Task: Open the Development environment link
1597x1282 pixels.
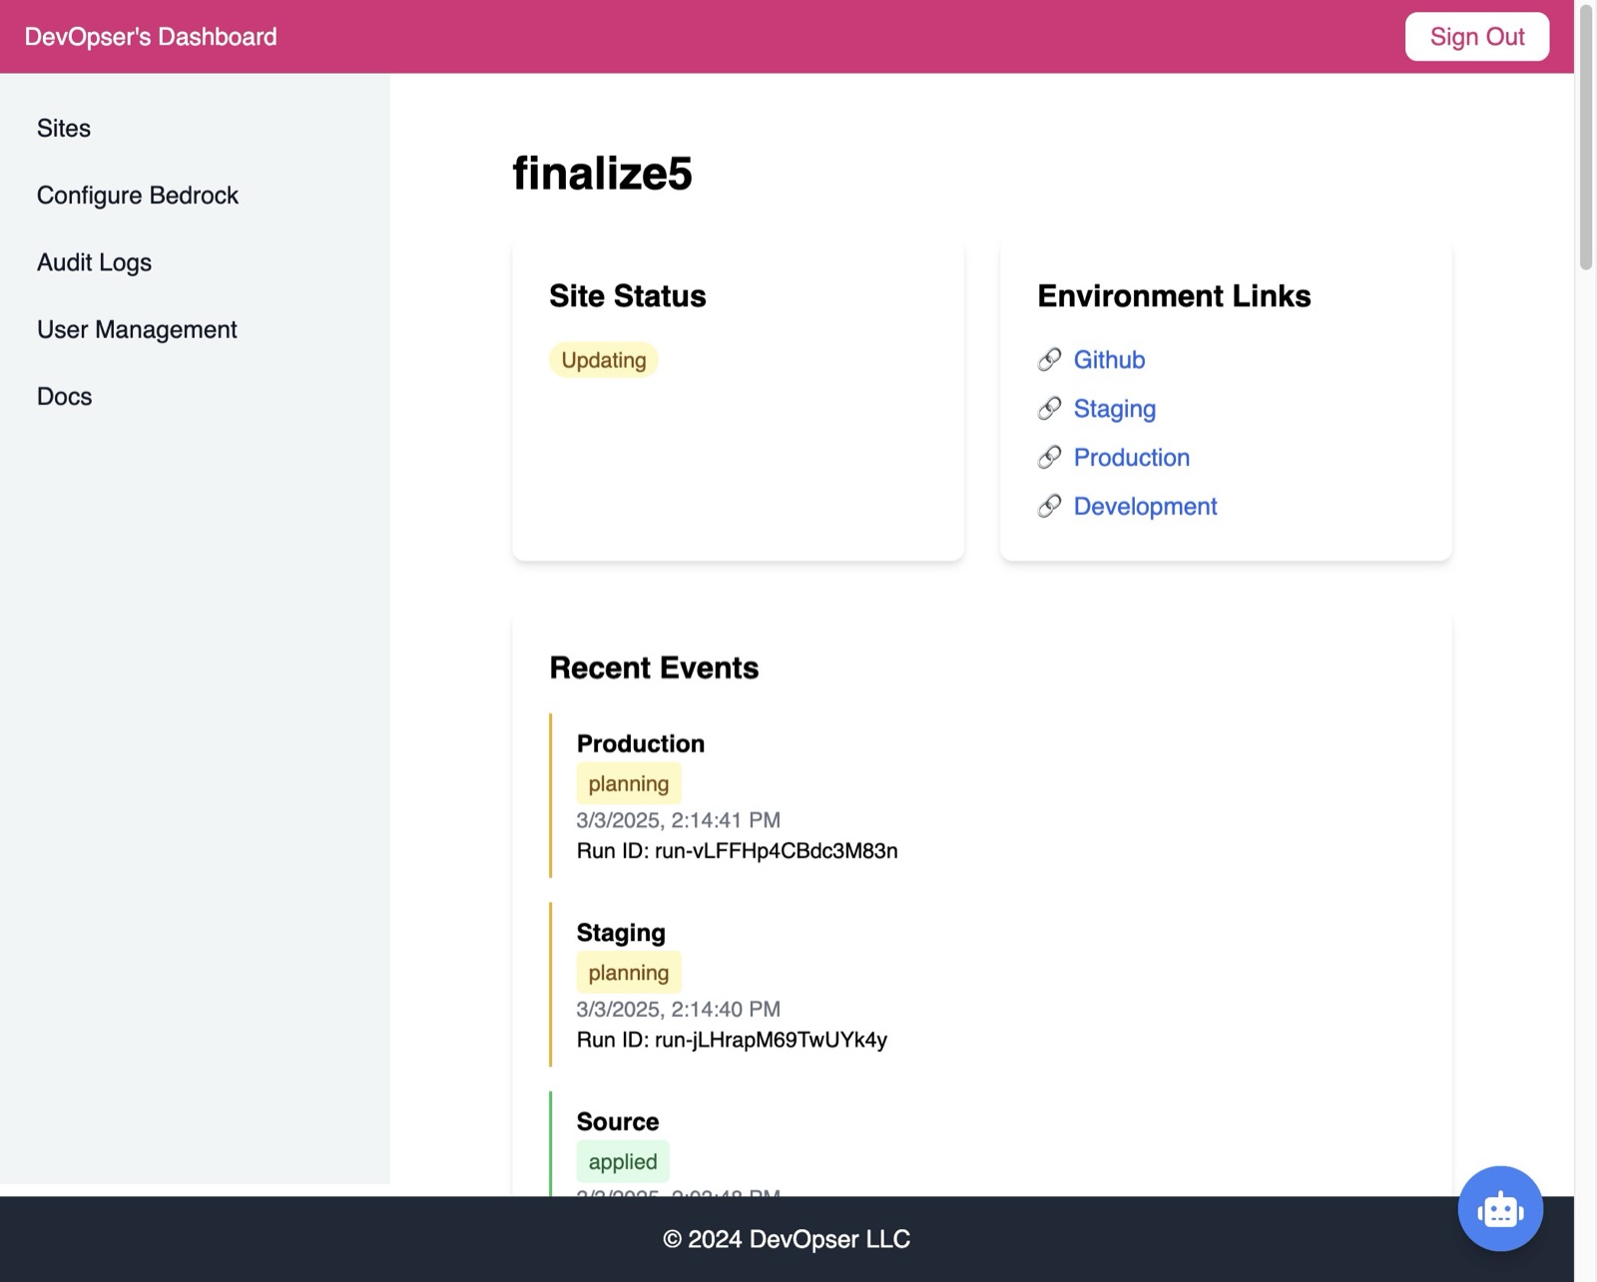Action: tap(1145, 506)
